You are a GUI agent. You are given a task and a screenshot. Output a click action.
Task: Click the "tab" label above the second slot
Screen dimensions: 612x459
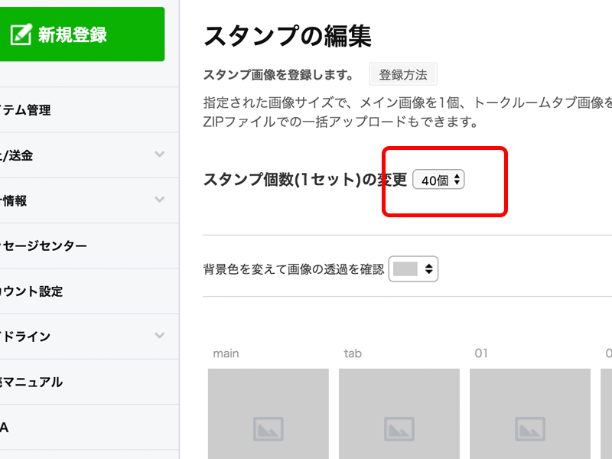tap(353, 353)
